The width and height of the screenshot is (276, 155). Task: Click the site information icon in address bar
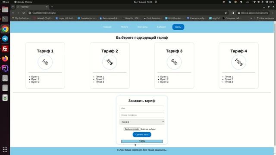(30, 13)
